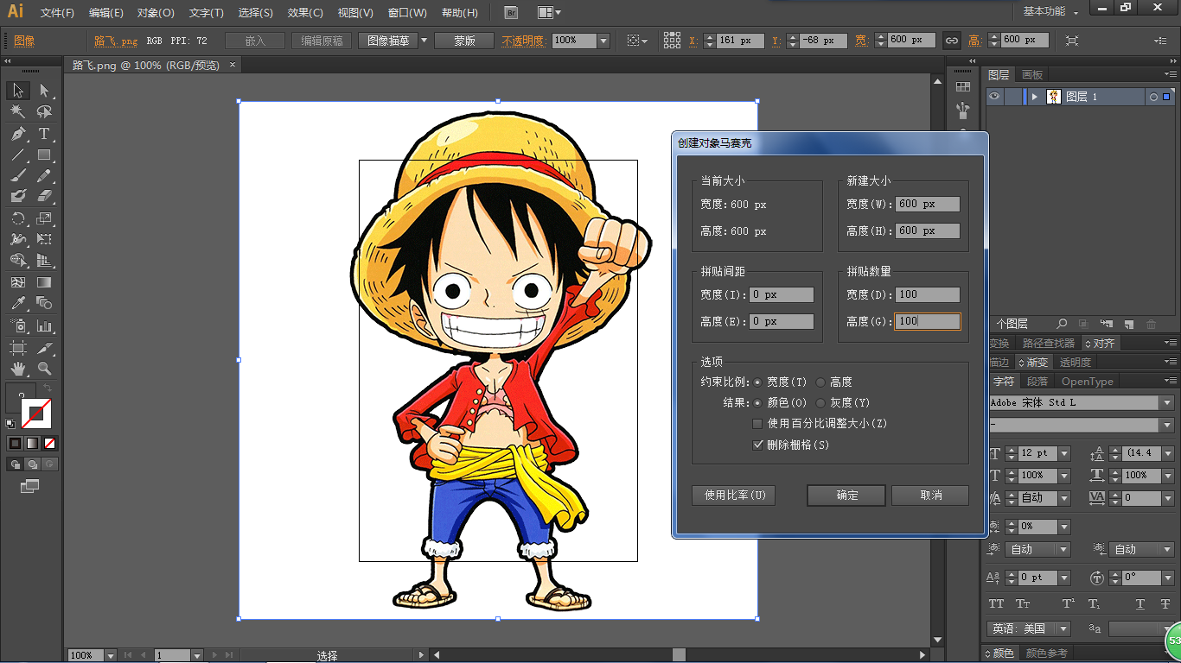Switch to the 画板 tab

(1032, 75)
